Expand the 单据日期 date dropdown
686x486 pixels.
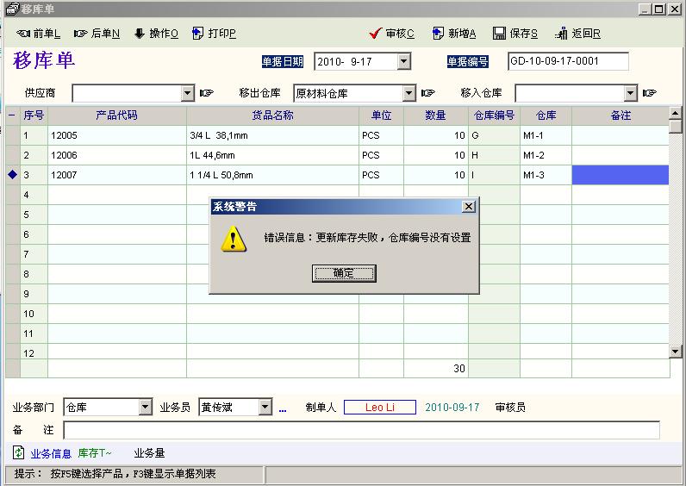[403, 62]
